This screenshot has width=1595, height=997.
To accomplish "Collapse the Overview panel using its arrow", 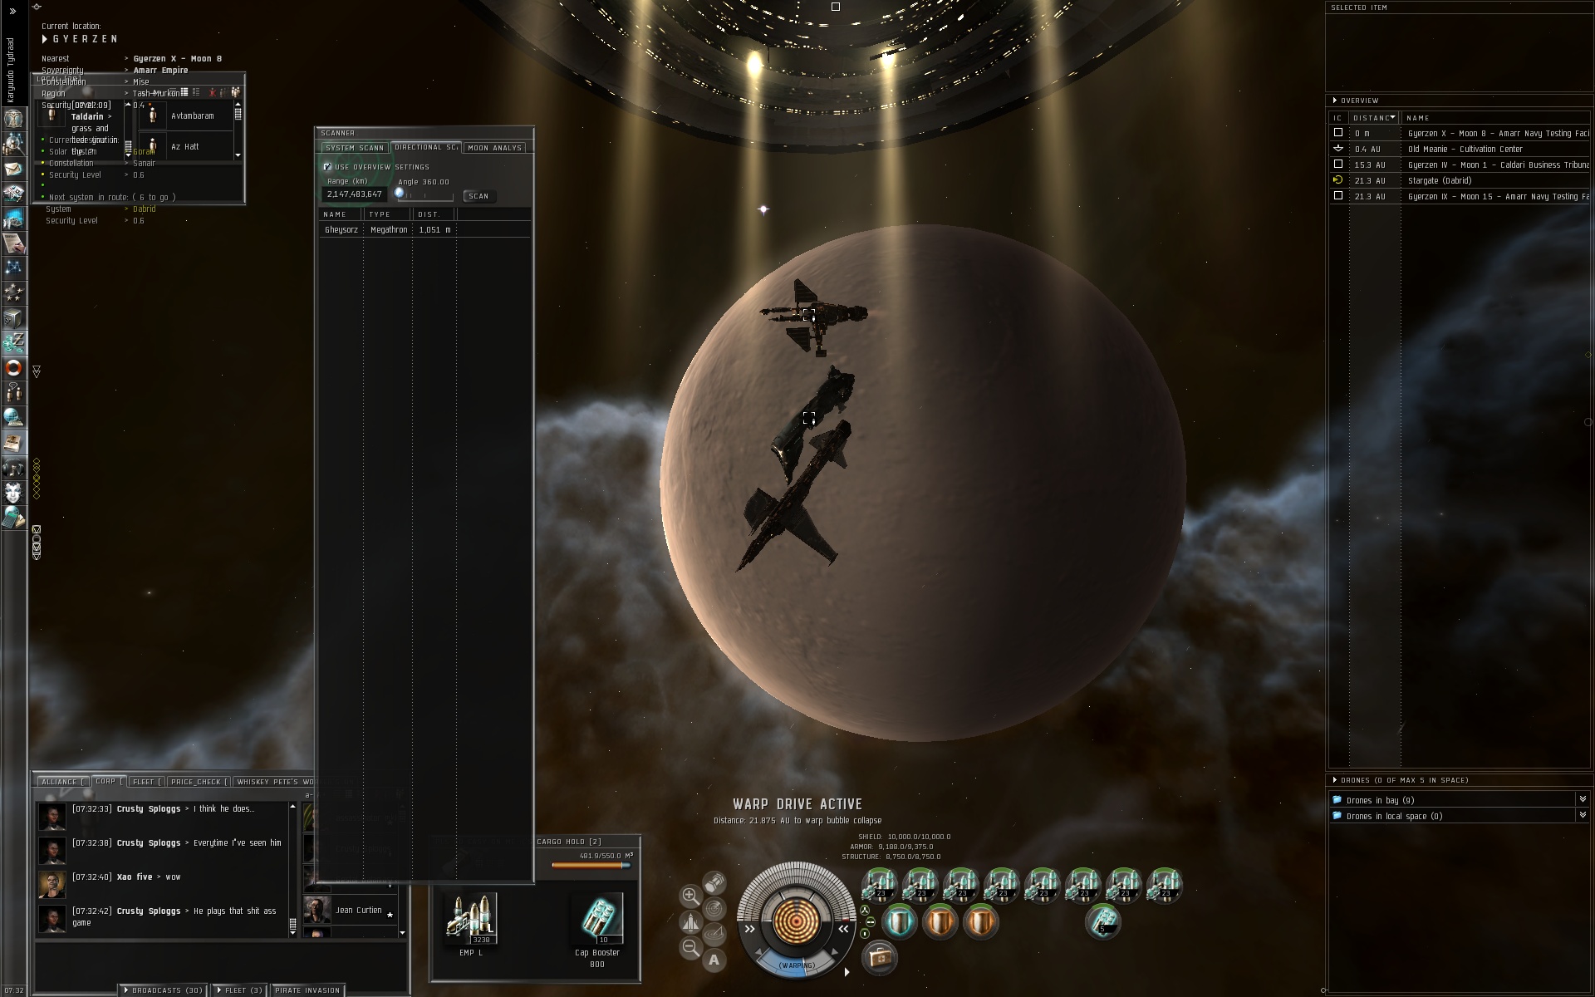I will coord(1335,100).
